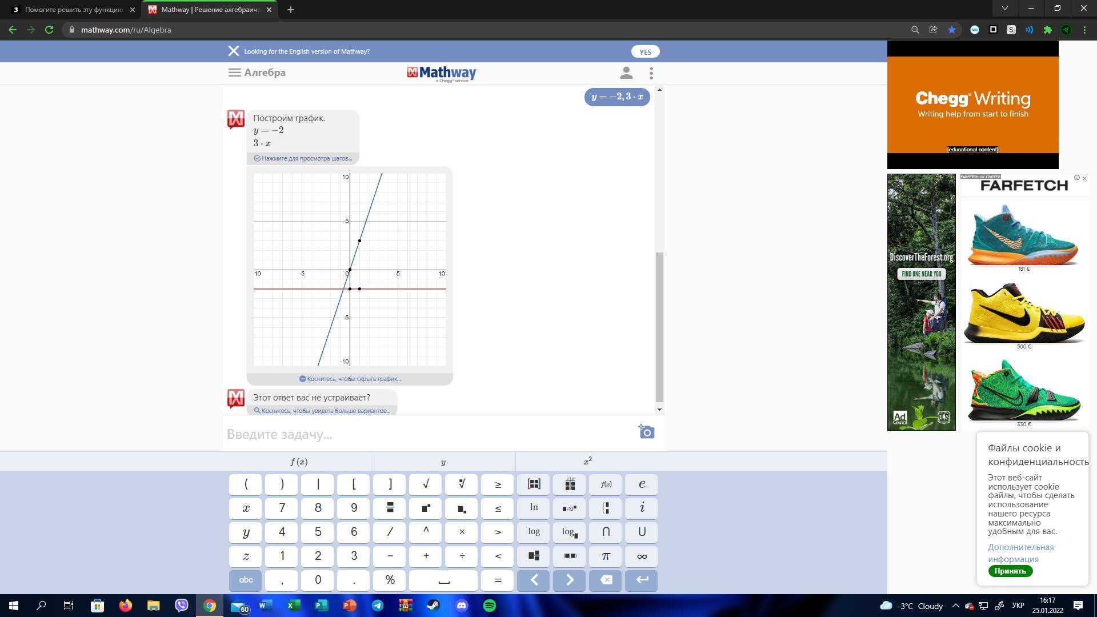The image size is (1097, 617).
Task: Open the three-dot options menu in the Mathway header
Action: [x=651, y=73]
